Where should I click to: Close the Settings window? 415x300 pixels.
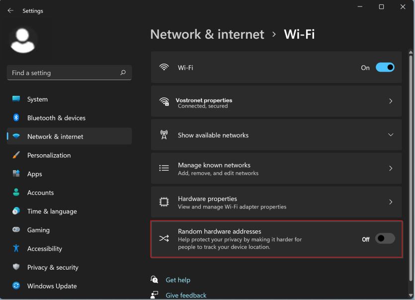403,7
